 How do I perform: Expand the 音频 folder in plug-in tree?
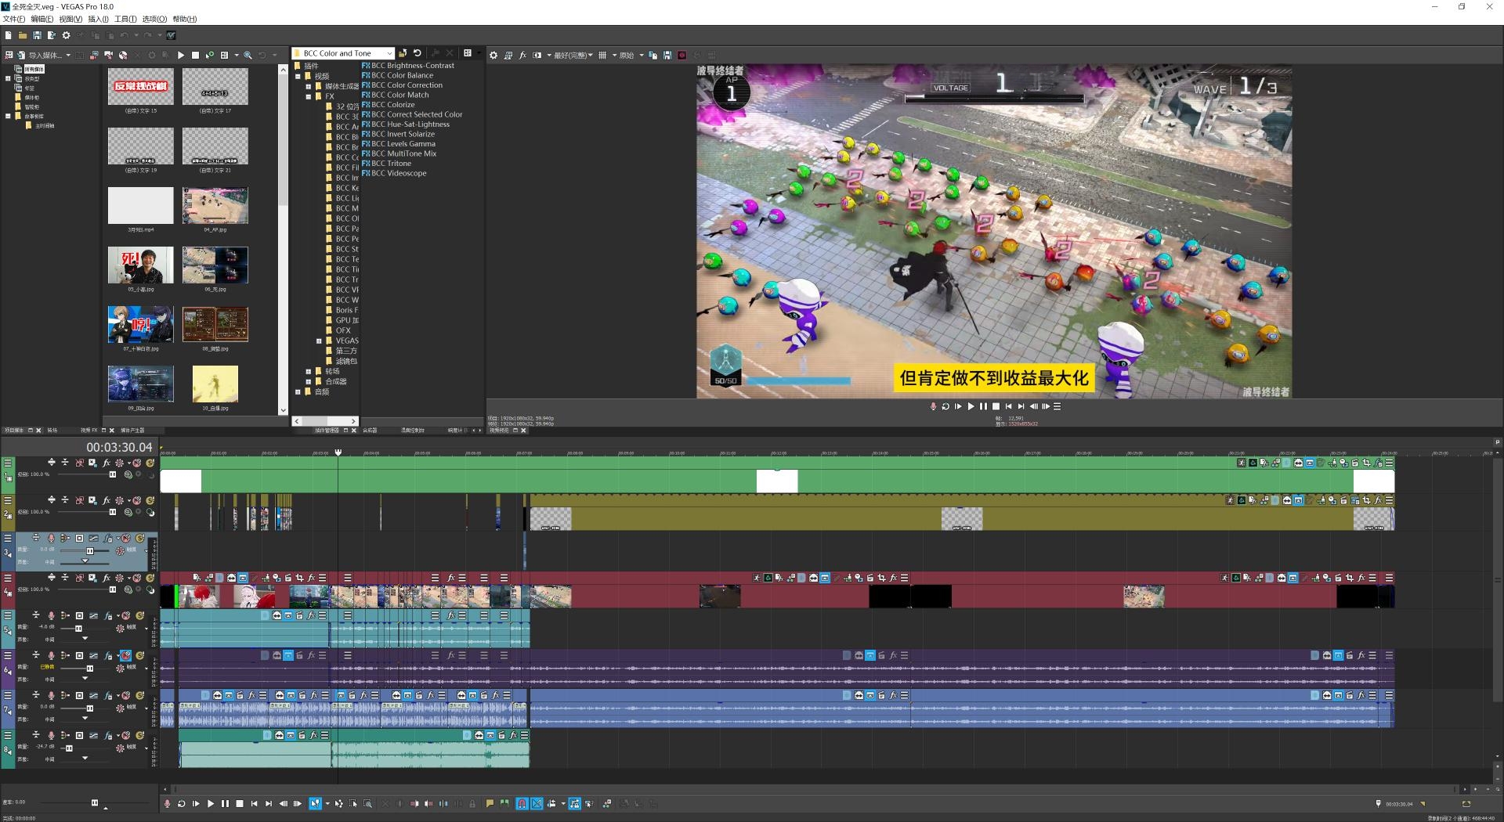tap(298, 391)
